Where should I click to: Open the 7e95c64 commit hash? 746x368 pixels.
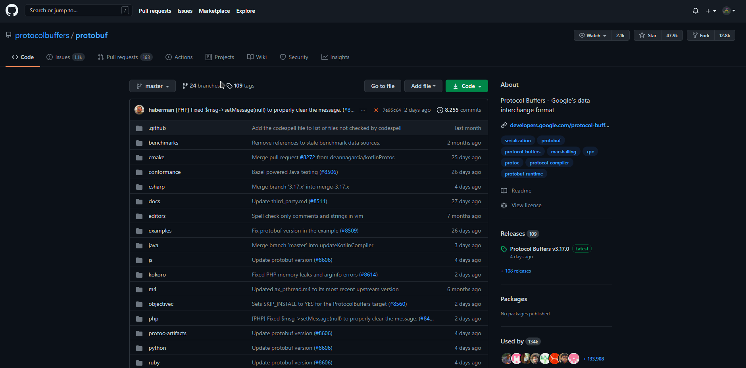392,110
